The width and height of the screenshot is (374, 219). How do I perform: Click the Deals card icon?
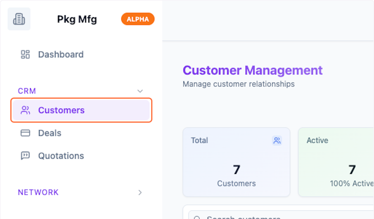25,133
